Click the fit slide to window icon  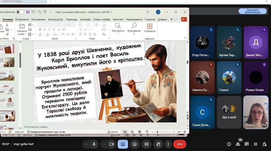click(185, 132)
